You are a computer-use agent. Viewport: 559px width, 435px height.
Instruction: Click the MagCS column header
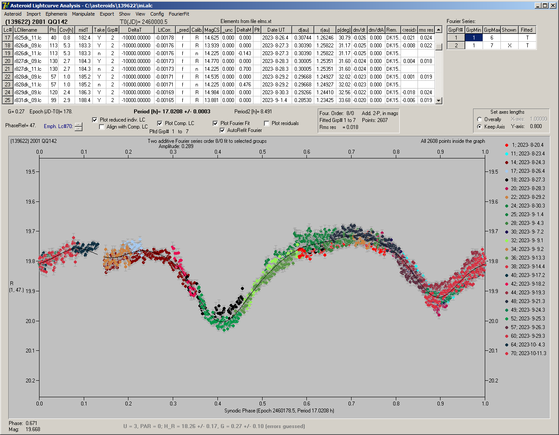coord(212,30)
